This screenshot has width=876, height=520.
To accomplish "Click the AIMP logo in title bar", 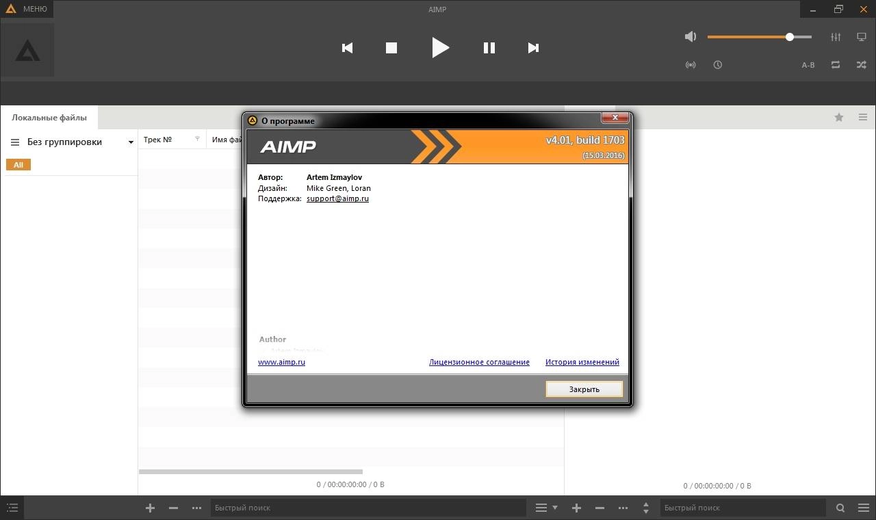I will (10, 9).
